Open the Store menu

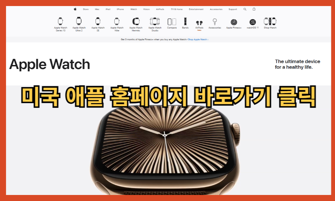pos(86,9)
